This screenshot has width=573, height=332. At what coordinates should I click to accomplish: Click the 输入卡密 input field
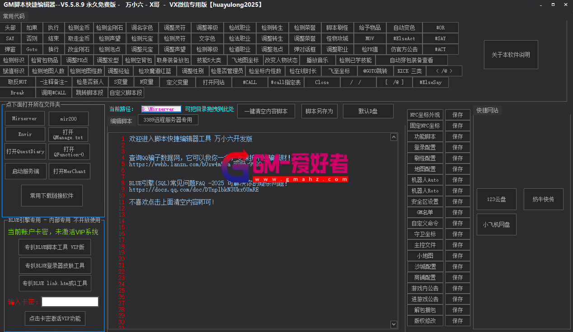tap(70, 302)
